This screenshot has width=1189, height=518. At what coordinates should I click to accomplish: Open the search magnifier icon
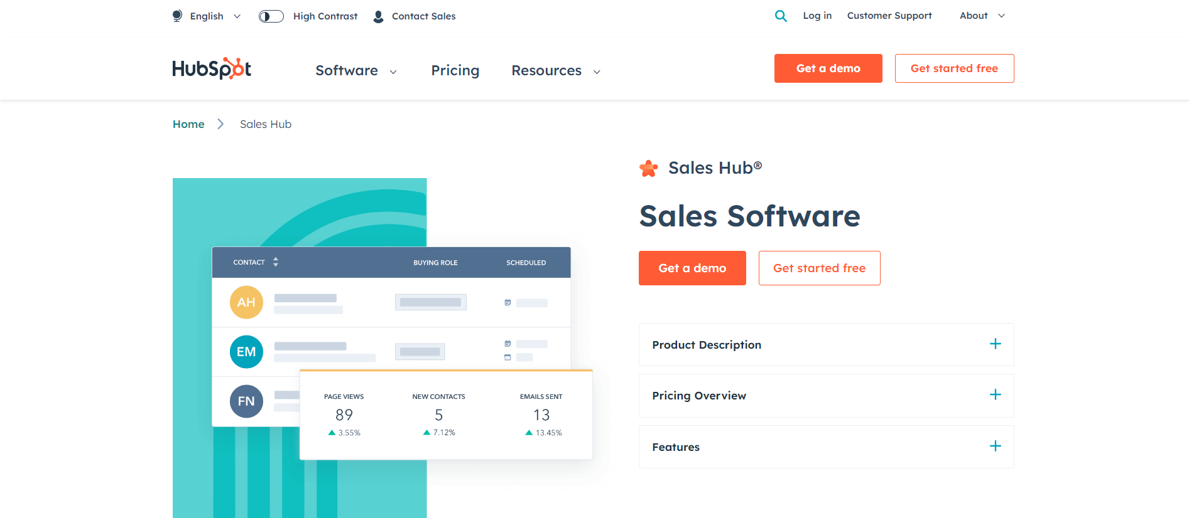[x=781, y=16]
